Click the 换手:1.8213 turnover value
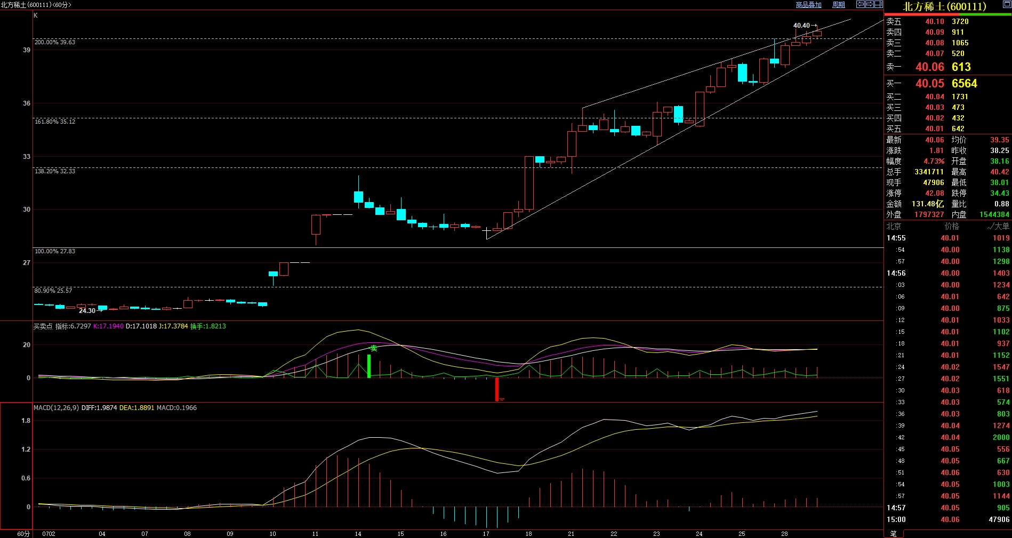 point(208,326)
